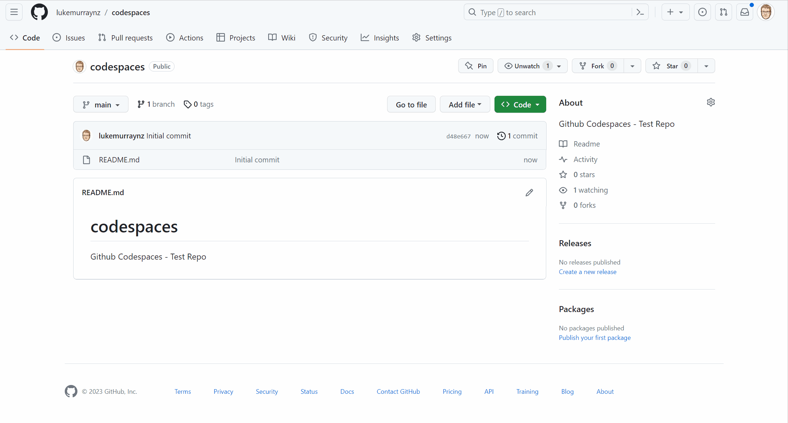Open the Status footer link

pos(309,392)
